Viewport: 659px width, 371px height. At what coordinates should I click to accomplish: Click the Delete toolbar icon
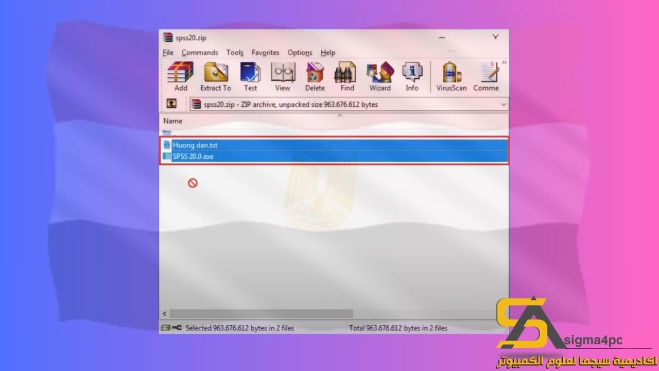(x=315, y=76)
